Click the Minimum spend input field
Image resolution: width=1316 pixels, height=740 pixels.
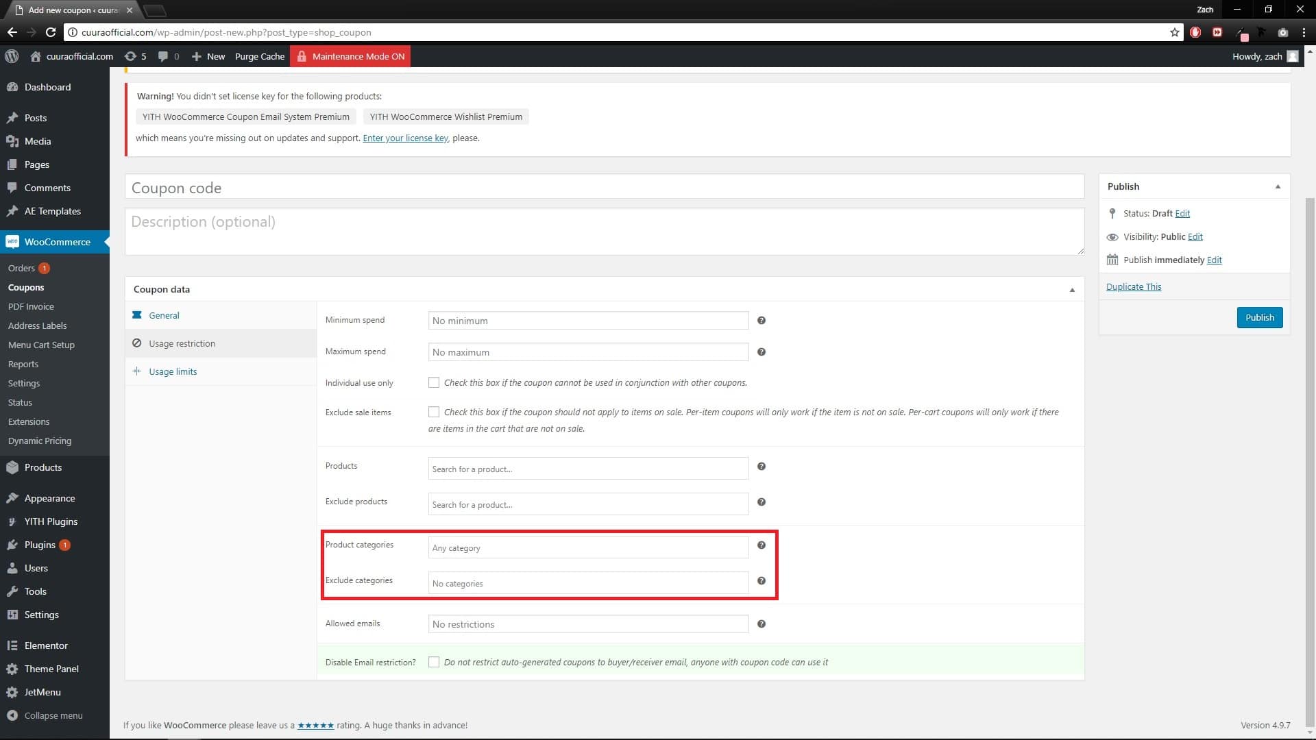pos(588,320)
